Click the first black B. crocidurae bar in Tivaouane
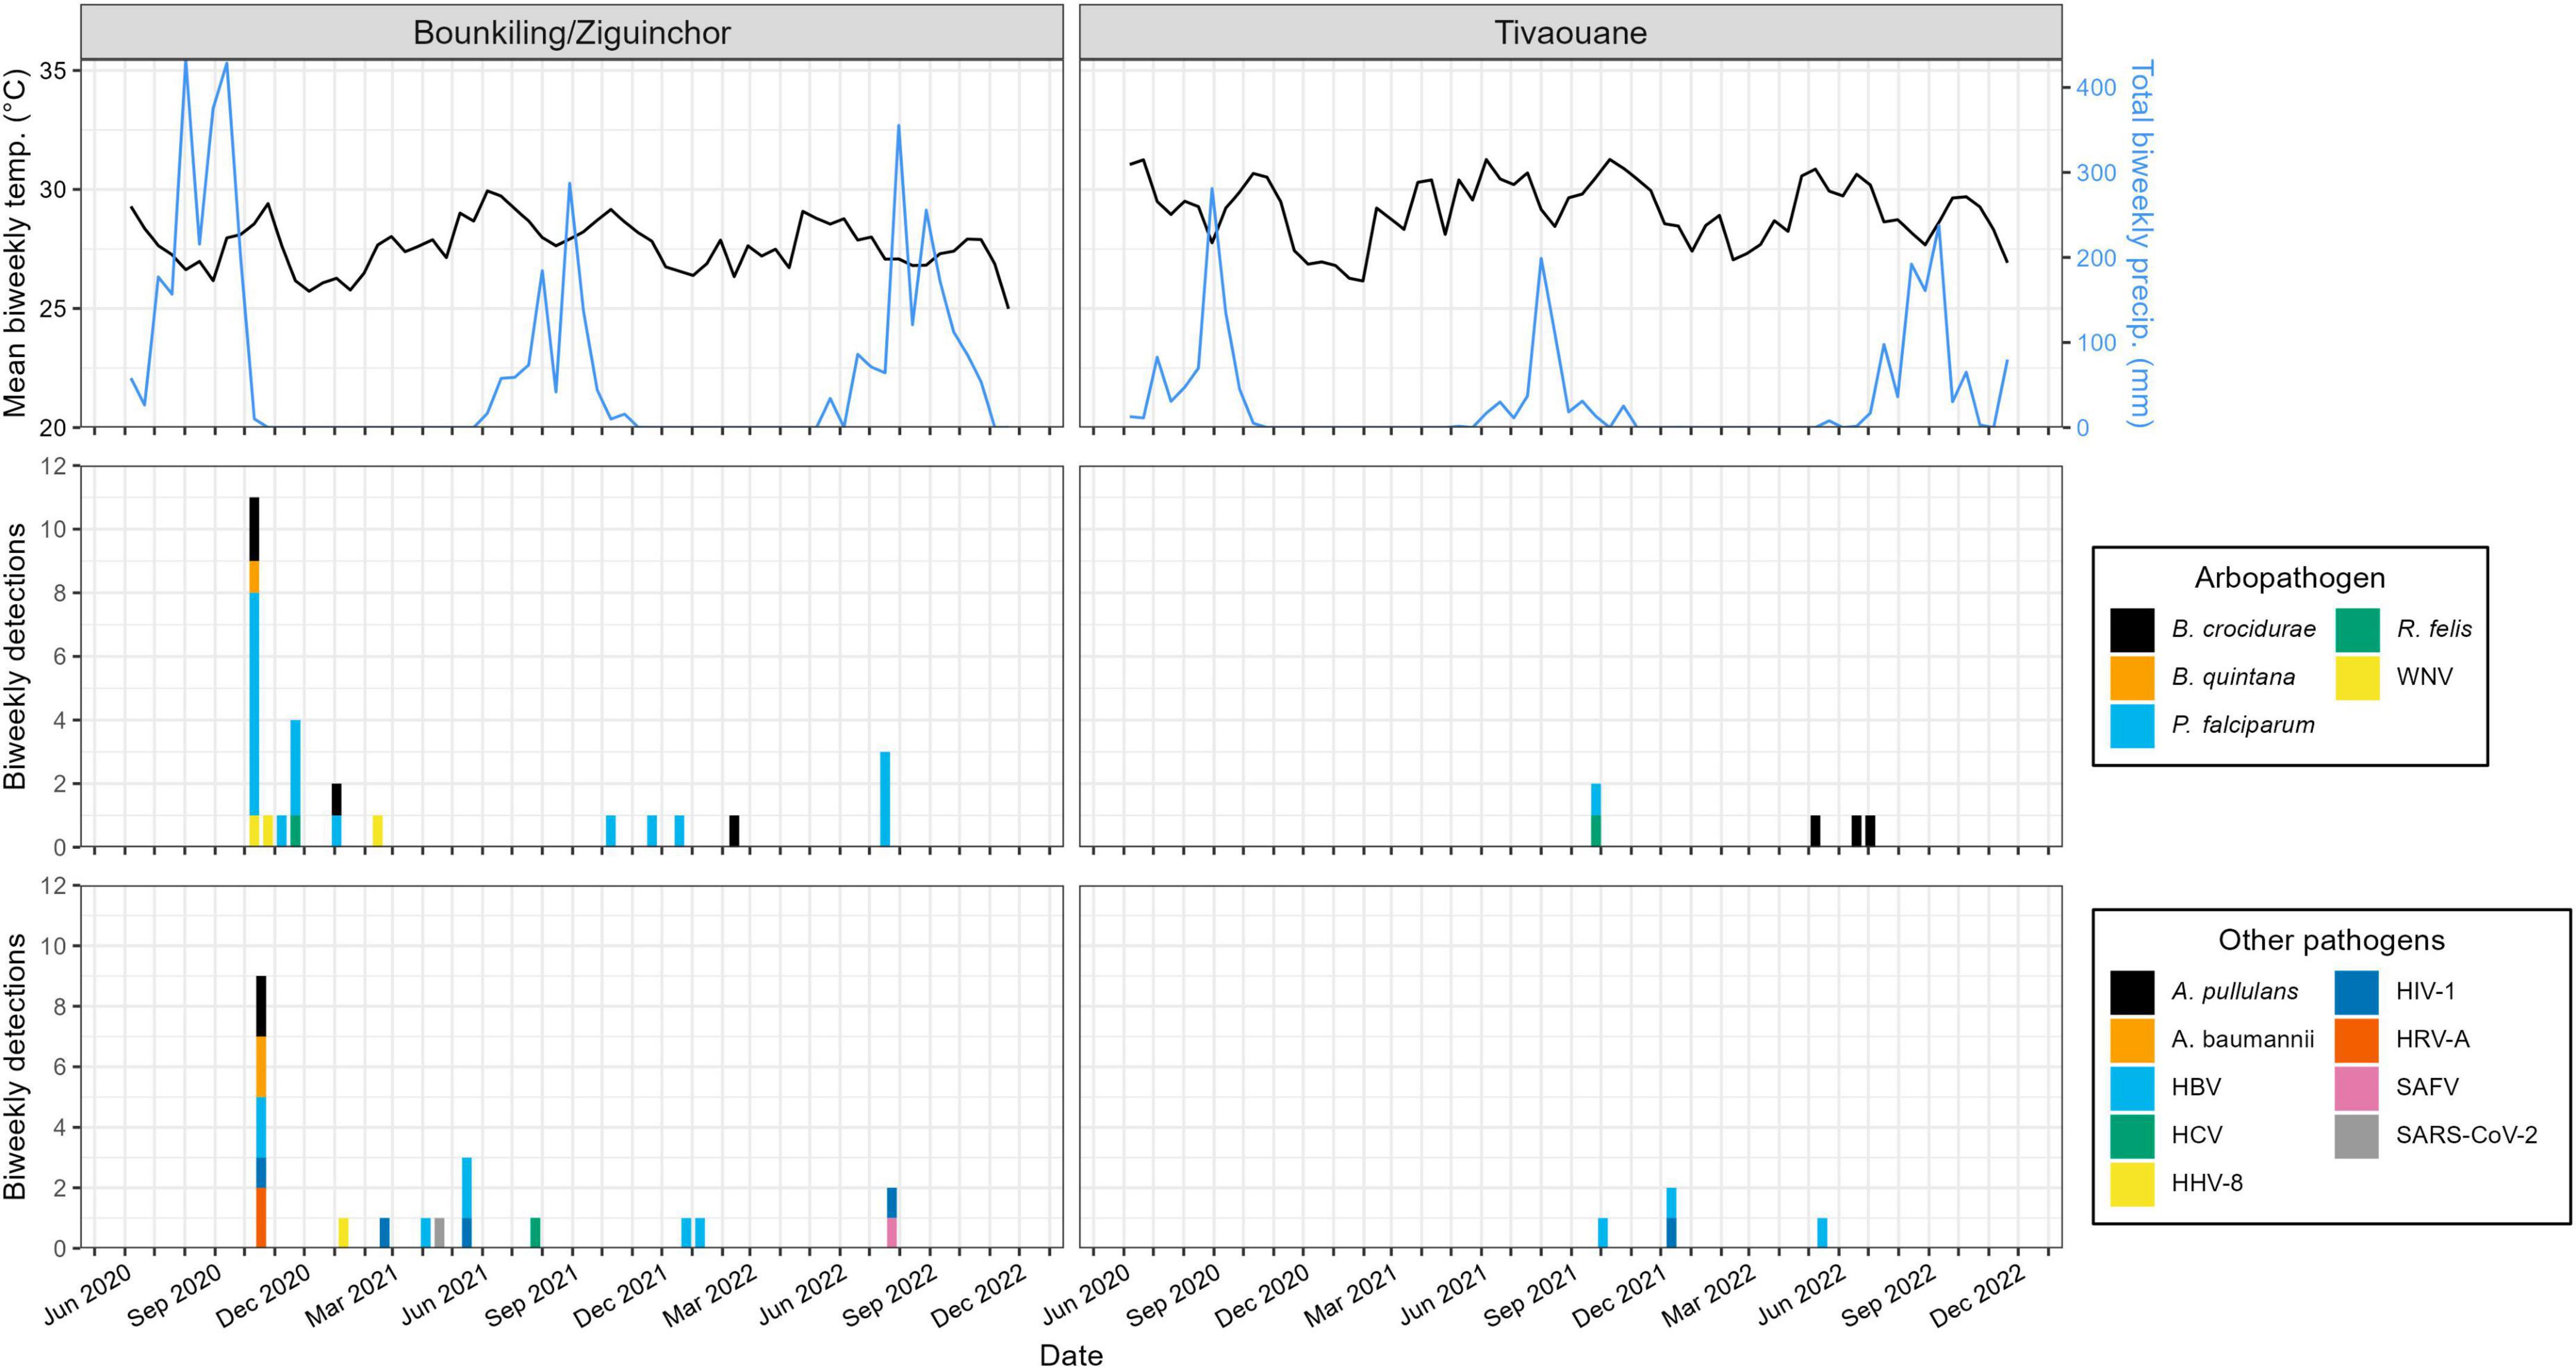This screenshot has height=1369, width=2576. point(1815,831)
